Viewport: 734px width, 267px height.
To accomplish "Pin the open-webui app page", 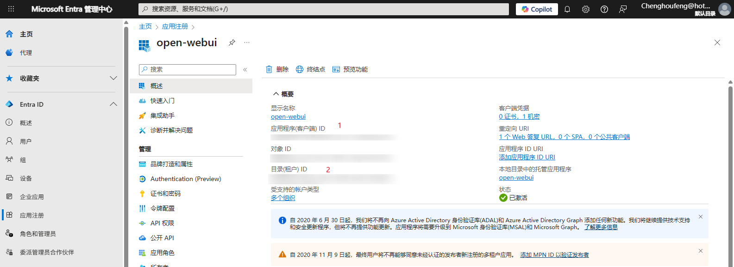I will [x=232, y=42].
